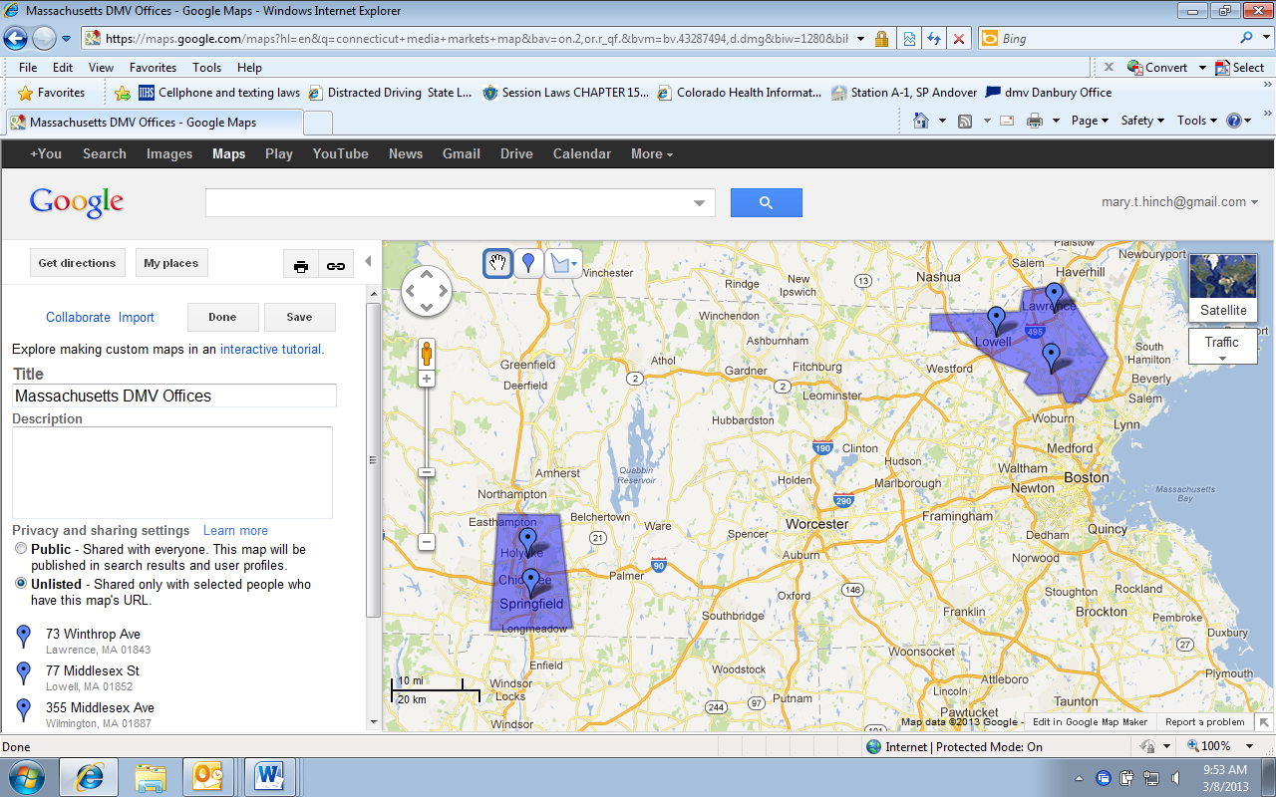Open the View menu
The image size is (1276, 797).
102,68
